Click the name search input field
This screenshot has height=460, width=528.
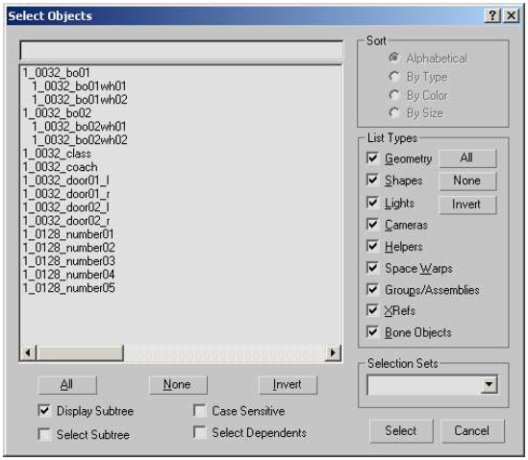point(182,51)
